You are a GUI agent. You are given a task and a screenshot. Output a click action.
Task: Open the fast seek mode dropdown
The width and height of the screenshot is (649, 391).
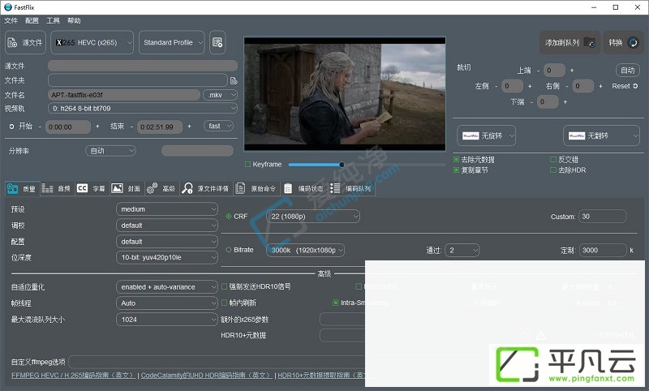(x=218, y=127)
